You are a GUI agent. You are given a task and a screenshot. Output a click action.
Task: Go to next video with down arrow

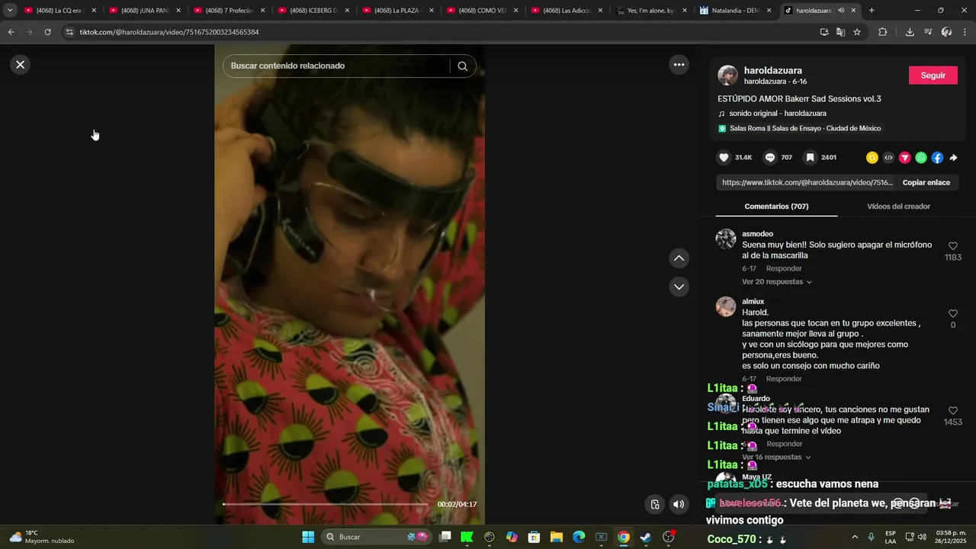679,287
